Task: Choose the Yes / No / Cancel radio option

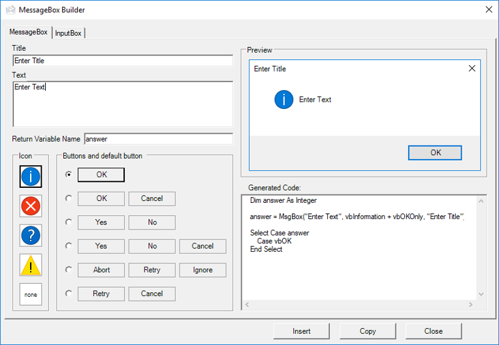Action: click(x=69, y=246)
